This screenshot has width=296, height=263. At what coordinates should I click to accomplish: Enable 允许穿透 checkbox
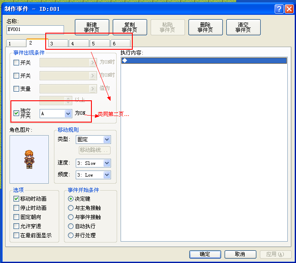pos(17,226)
